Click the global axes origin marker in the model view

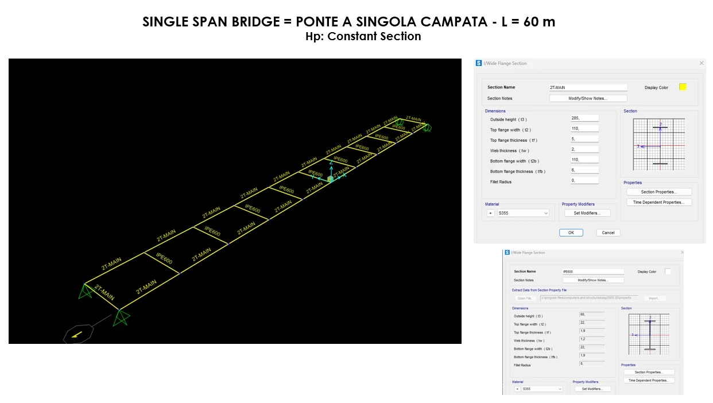[331, 179]
